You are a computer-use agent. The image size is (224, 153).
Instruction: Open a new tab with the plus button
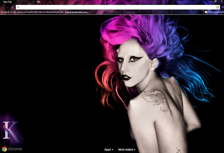coord(38,2)
